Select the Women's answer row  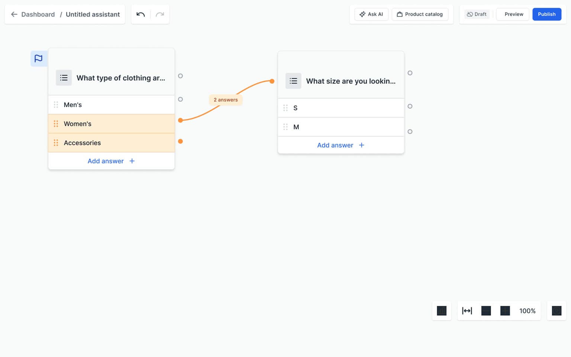[x=111, y=124]
